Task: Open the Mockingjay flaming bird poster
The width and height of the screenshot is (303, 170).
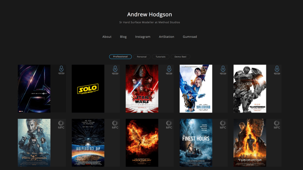Action: 142,143
